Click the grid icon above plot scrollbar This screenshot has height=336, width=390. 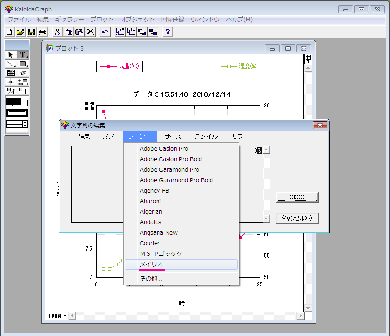click(x=308, y=59)
